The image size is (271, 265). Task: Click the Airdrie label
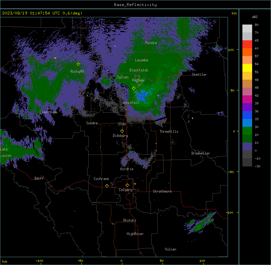[127, 169]
